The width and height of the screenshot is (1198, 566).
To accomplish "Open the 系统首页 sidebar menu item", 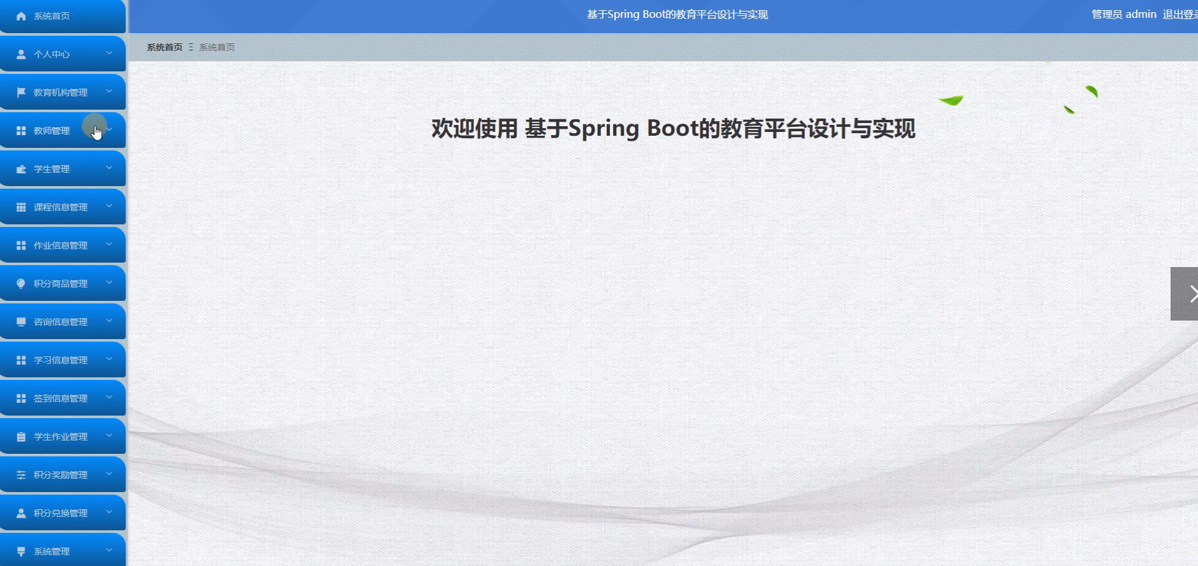I will (x=63, y=16).
